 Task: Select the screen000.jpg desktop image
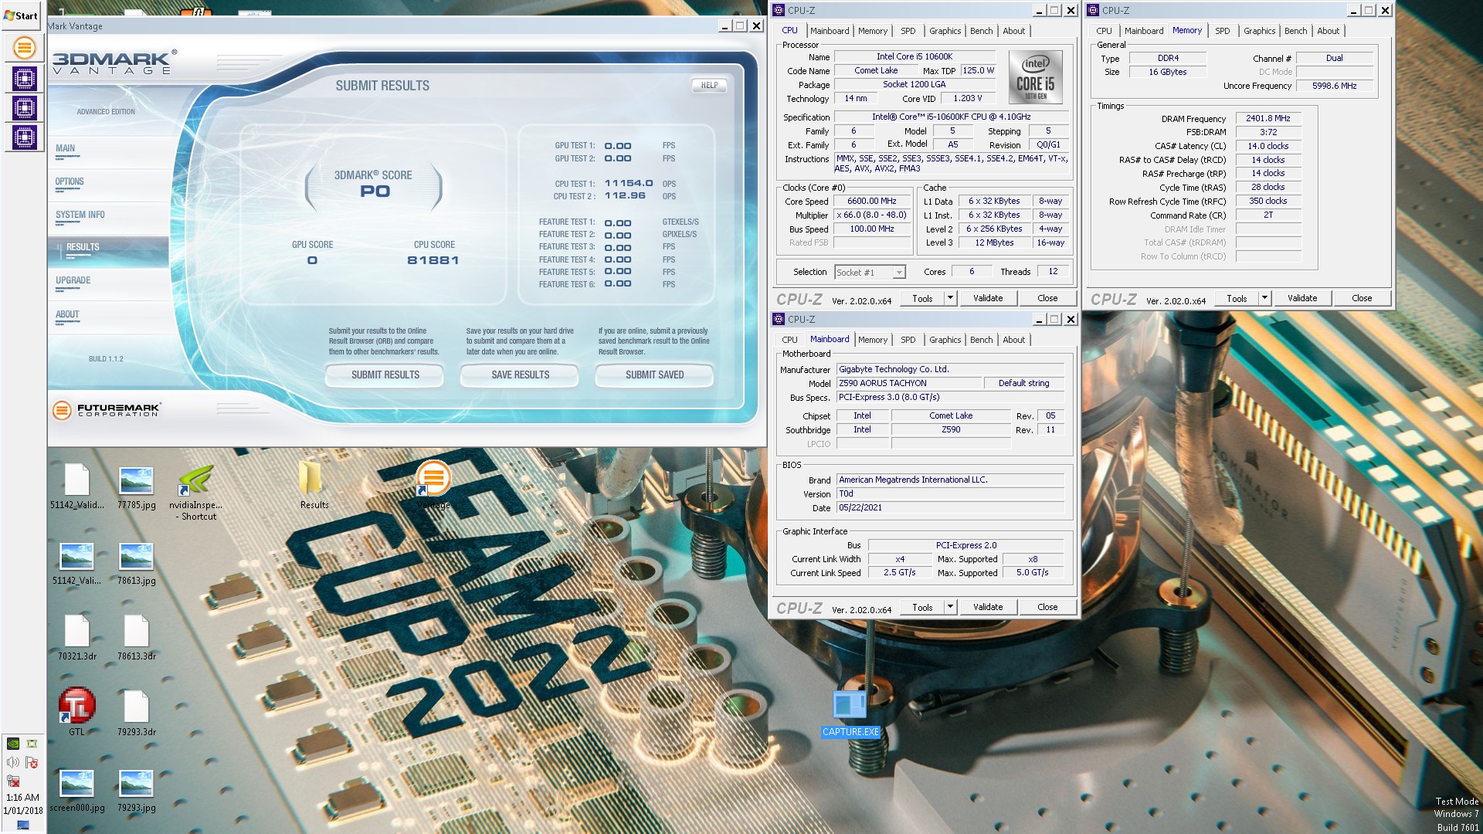76,791
